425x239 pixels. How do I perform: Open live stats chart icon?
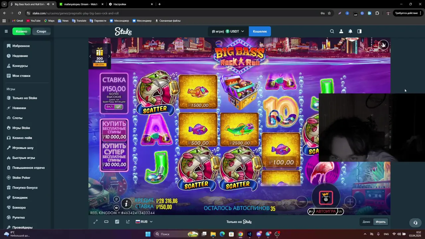pos(117,222)
